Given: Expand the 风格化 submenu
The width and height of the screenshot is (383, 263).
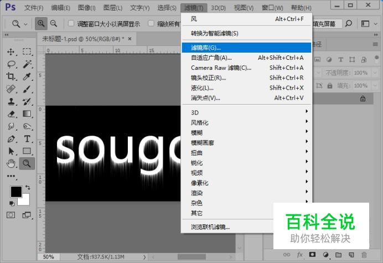Looking at the screenshot, I should pos(247,122).
